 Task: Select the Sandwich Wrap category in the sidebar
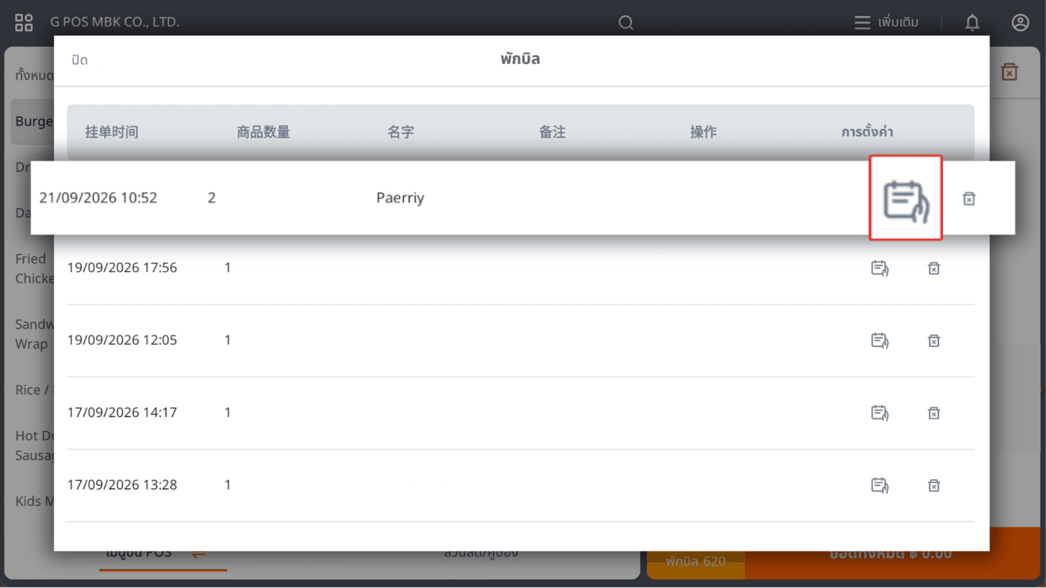[34, 334]
